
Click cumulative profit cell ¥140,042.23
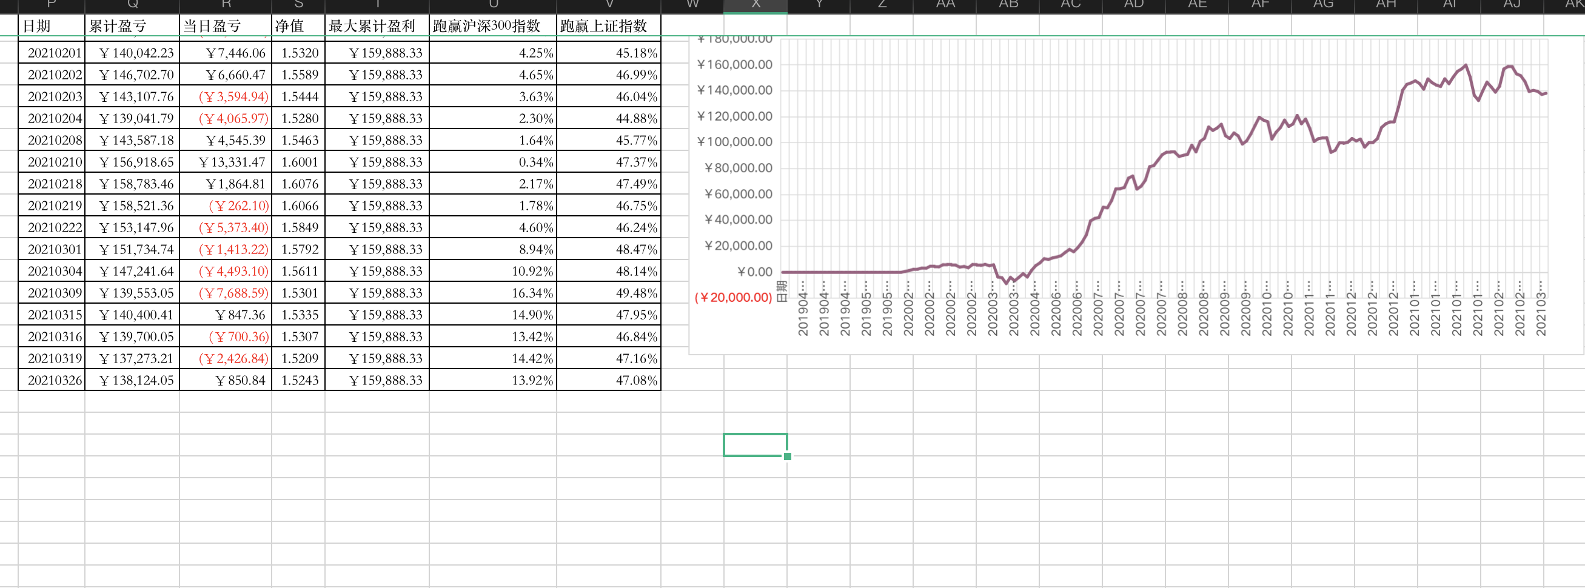[x=132, y=53]
